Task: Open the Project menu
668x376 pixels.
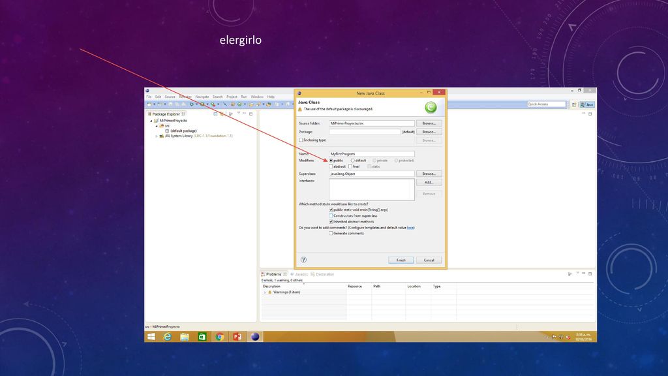Action: tap(232, 97)
